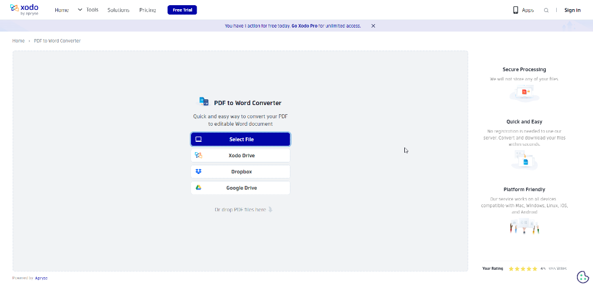Go to the Pricing page
Image resolution: width=593 pixels, height=287 pixels.
147,10
